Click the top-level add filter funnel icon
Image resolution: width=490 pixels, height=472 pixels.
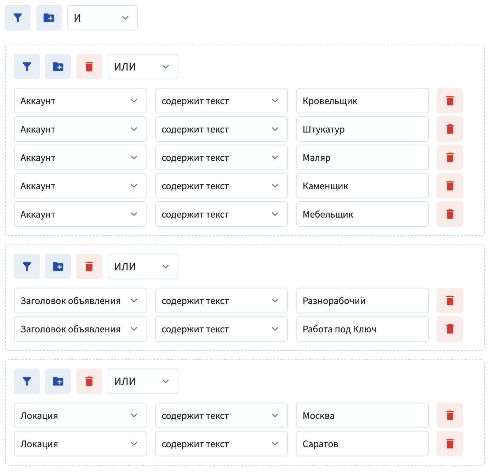[18, 18]
